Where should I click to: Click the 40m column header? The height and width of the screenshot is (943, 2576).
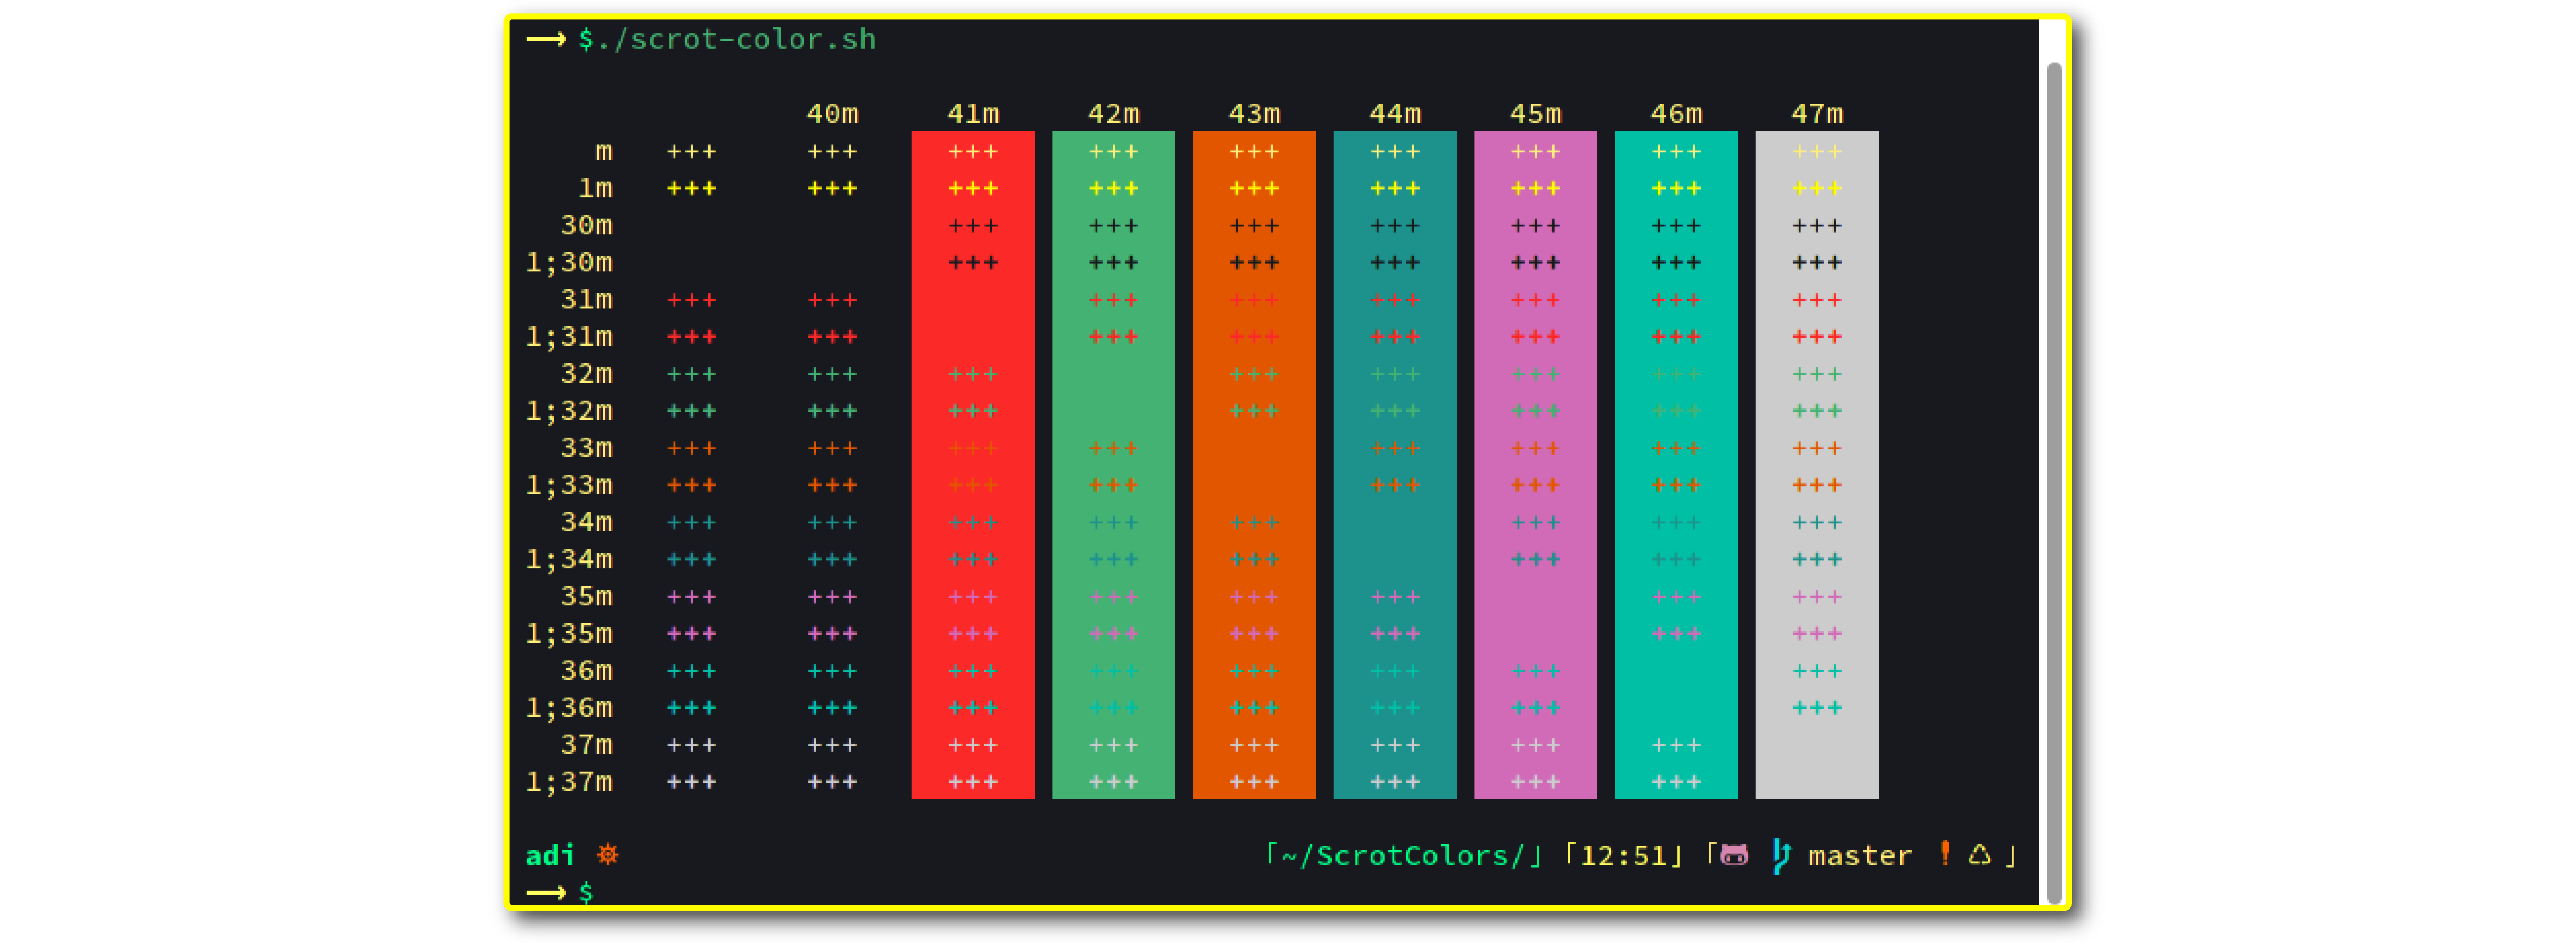832,114
